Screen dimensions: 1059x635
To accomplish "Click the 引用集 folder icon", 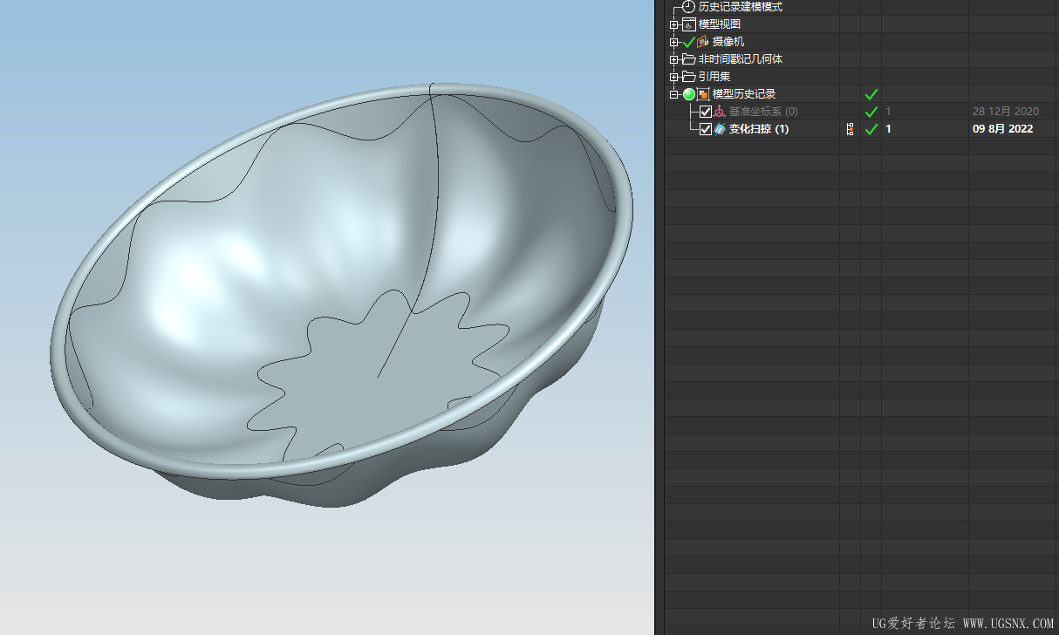I will coord(689,77).
